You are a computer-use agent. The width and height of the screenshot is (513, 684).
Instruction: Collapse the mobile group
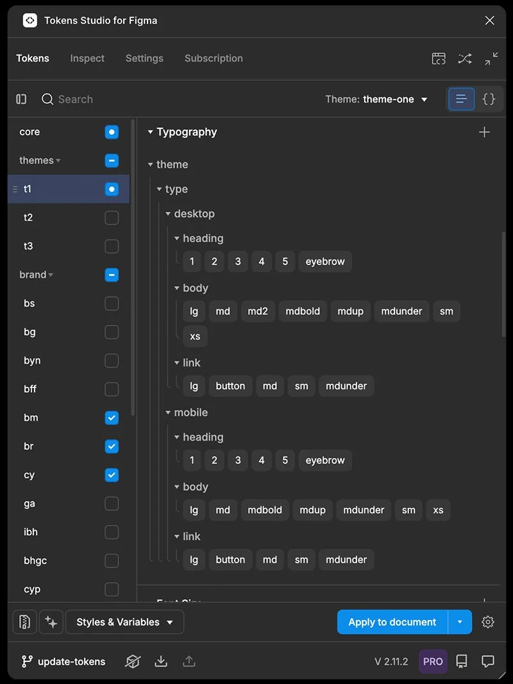pyautogui.click(x=168, y=413)
